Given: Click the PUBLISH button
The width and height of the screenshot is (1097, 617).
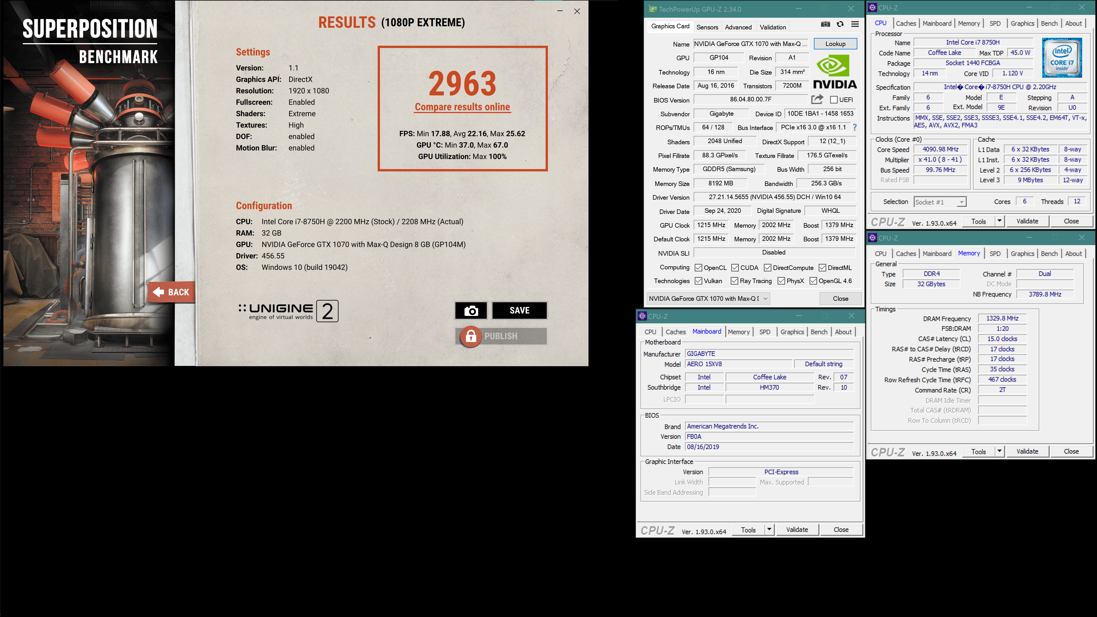Looking at the screenshot, I should (501, 336).
